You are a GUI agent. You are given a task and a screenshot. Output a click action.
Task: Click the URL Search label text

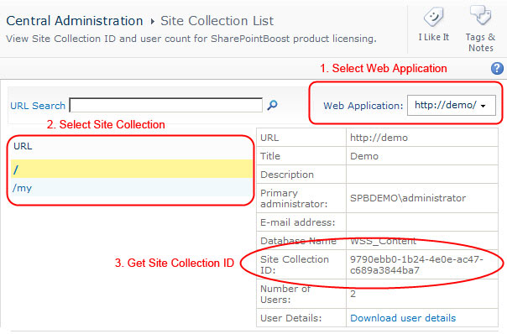[38, 106]
